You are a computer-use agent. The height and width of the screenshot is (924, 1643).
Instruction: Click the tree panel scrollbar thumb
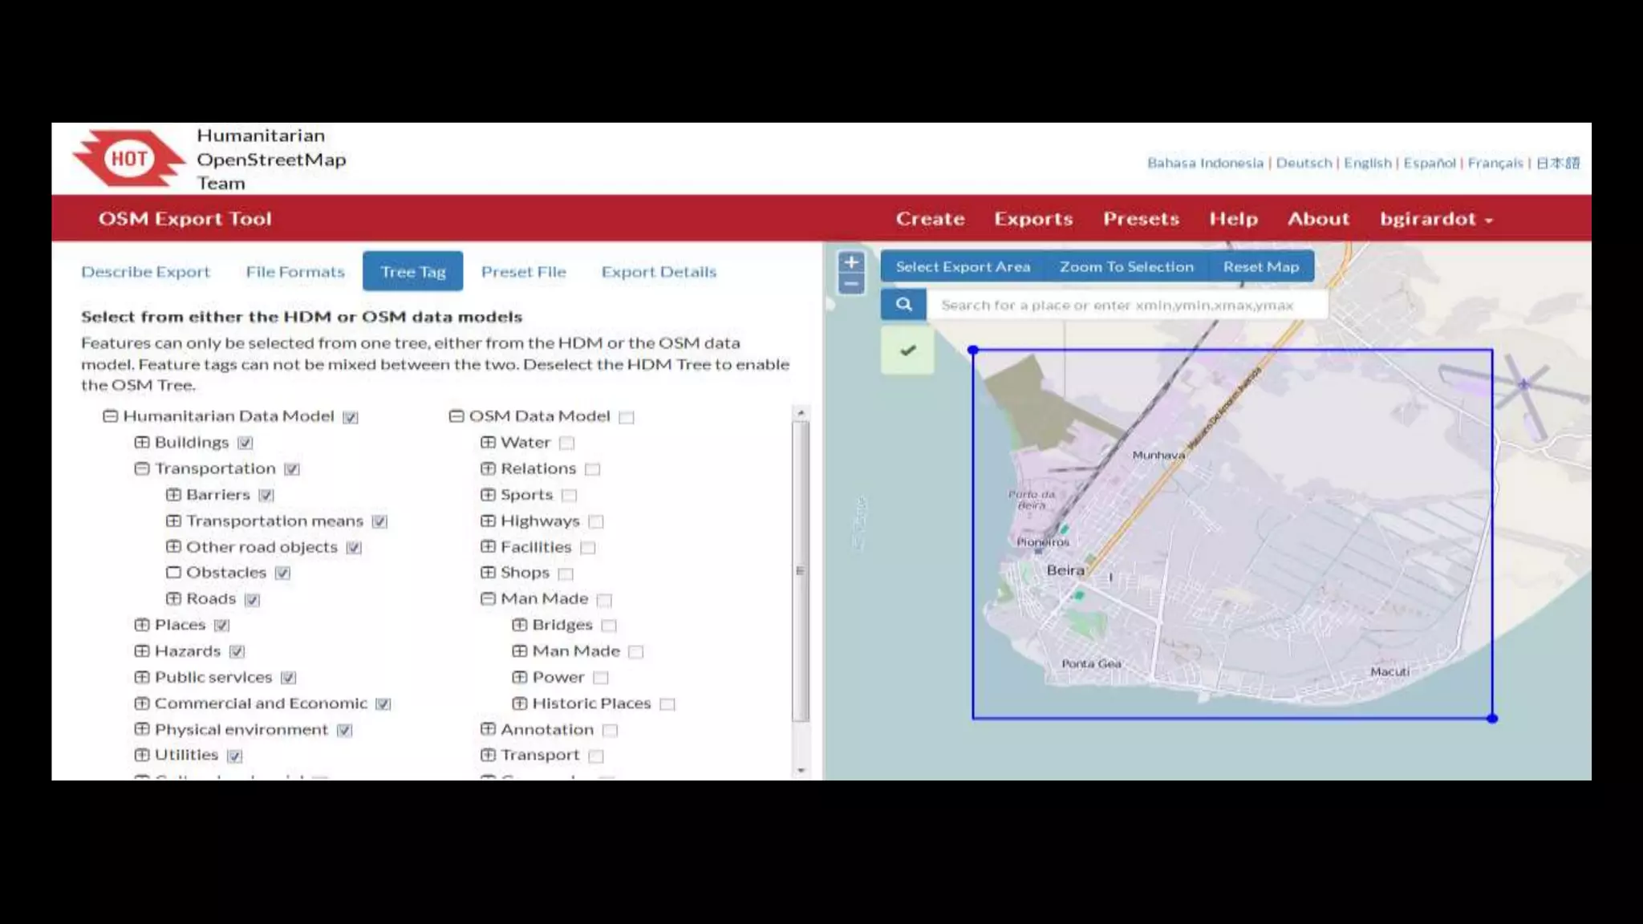pos(800,571)
